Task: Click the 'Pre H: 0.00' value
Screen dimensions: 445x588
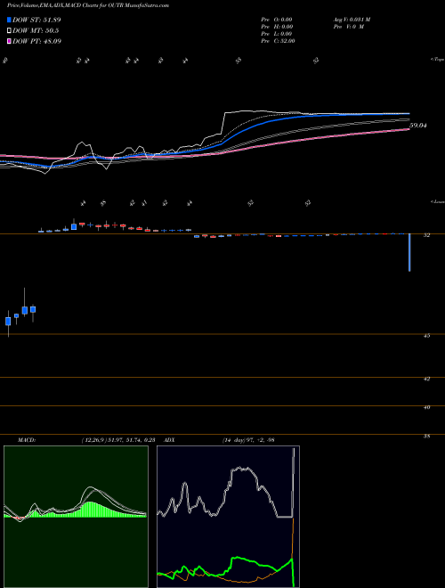Action: coord(277,27)
